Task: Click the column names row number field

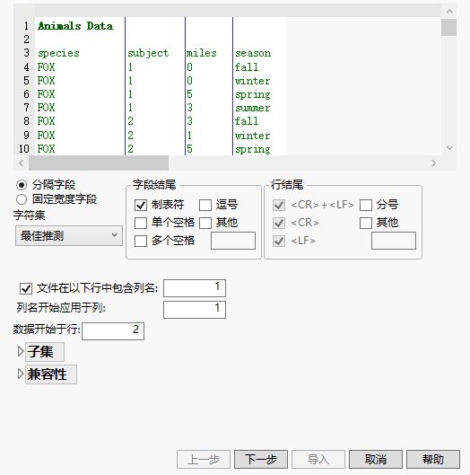Action: (195, 288)
